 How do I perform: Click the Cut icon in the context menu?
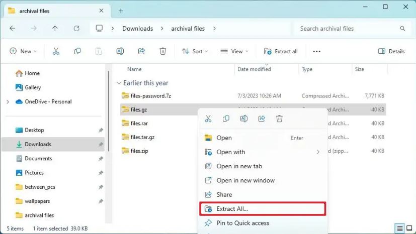208,119
